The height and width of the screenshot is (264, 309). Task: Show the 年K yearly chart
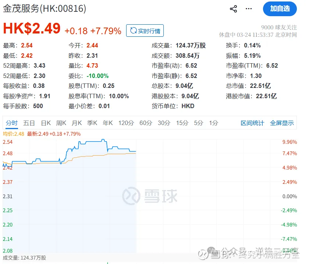point(107,123)
